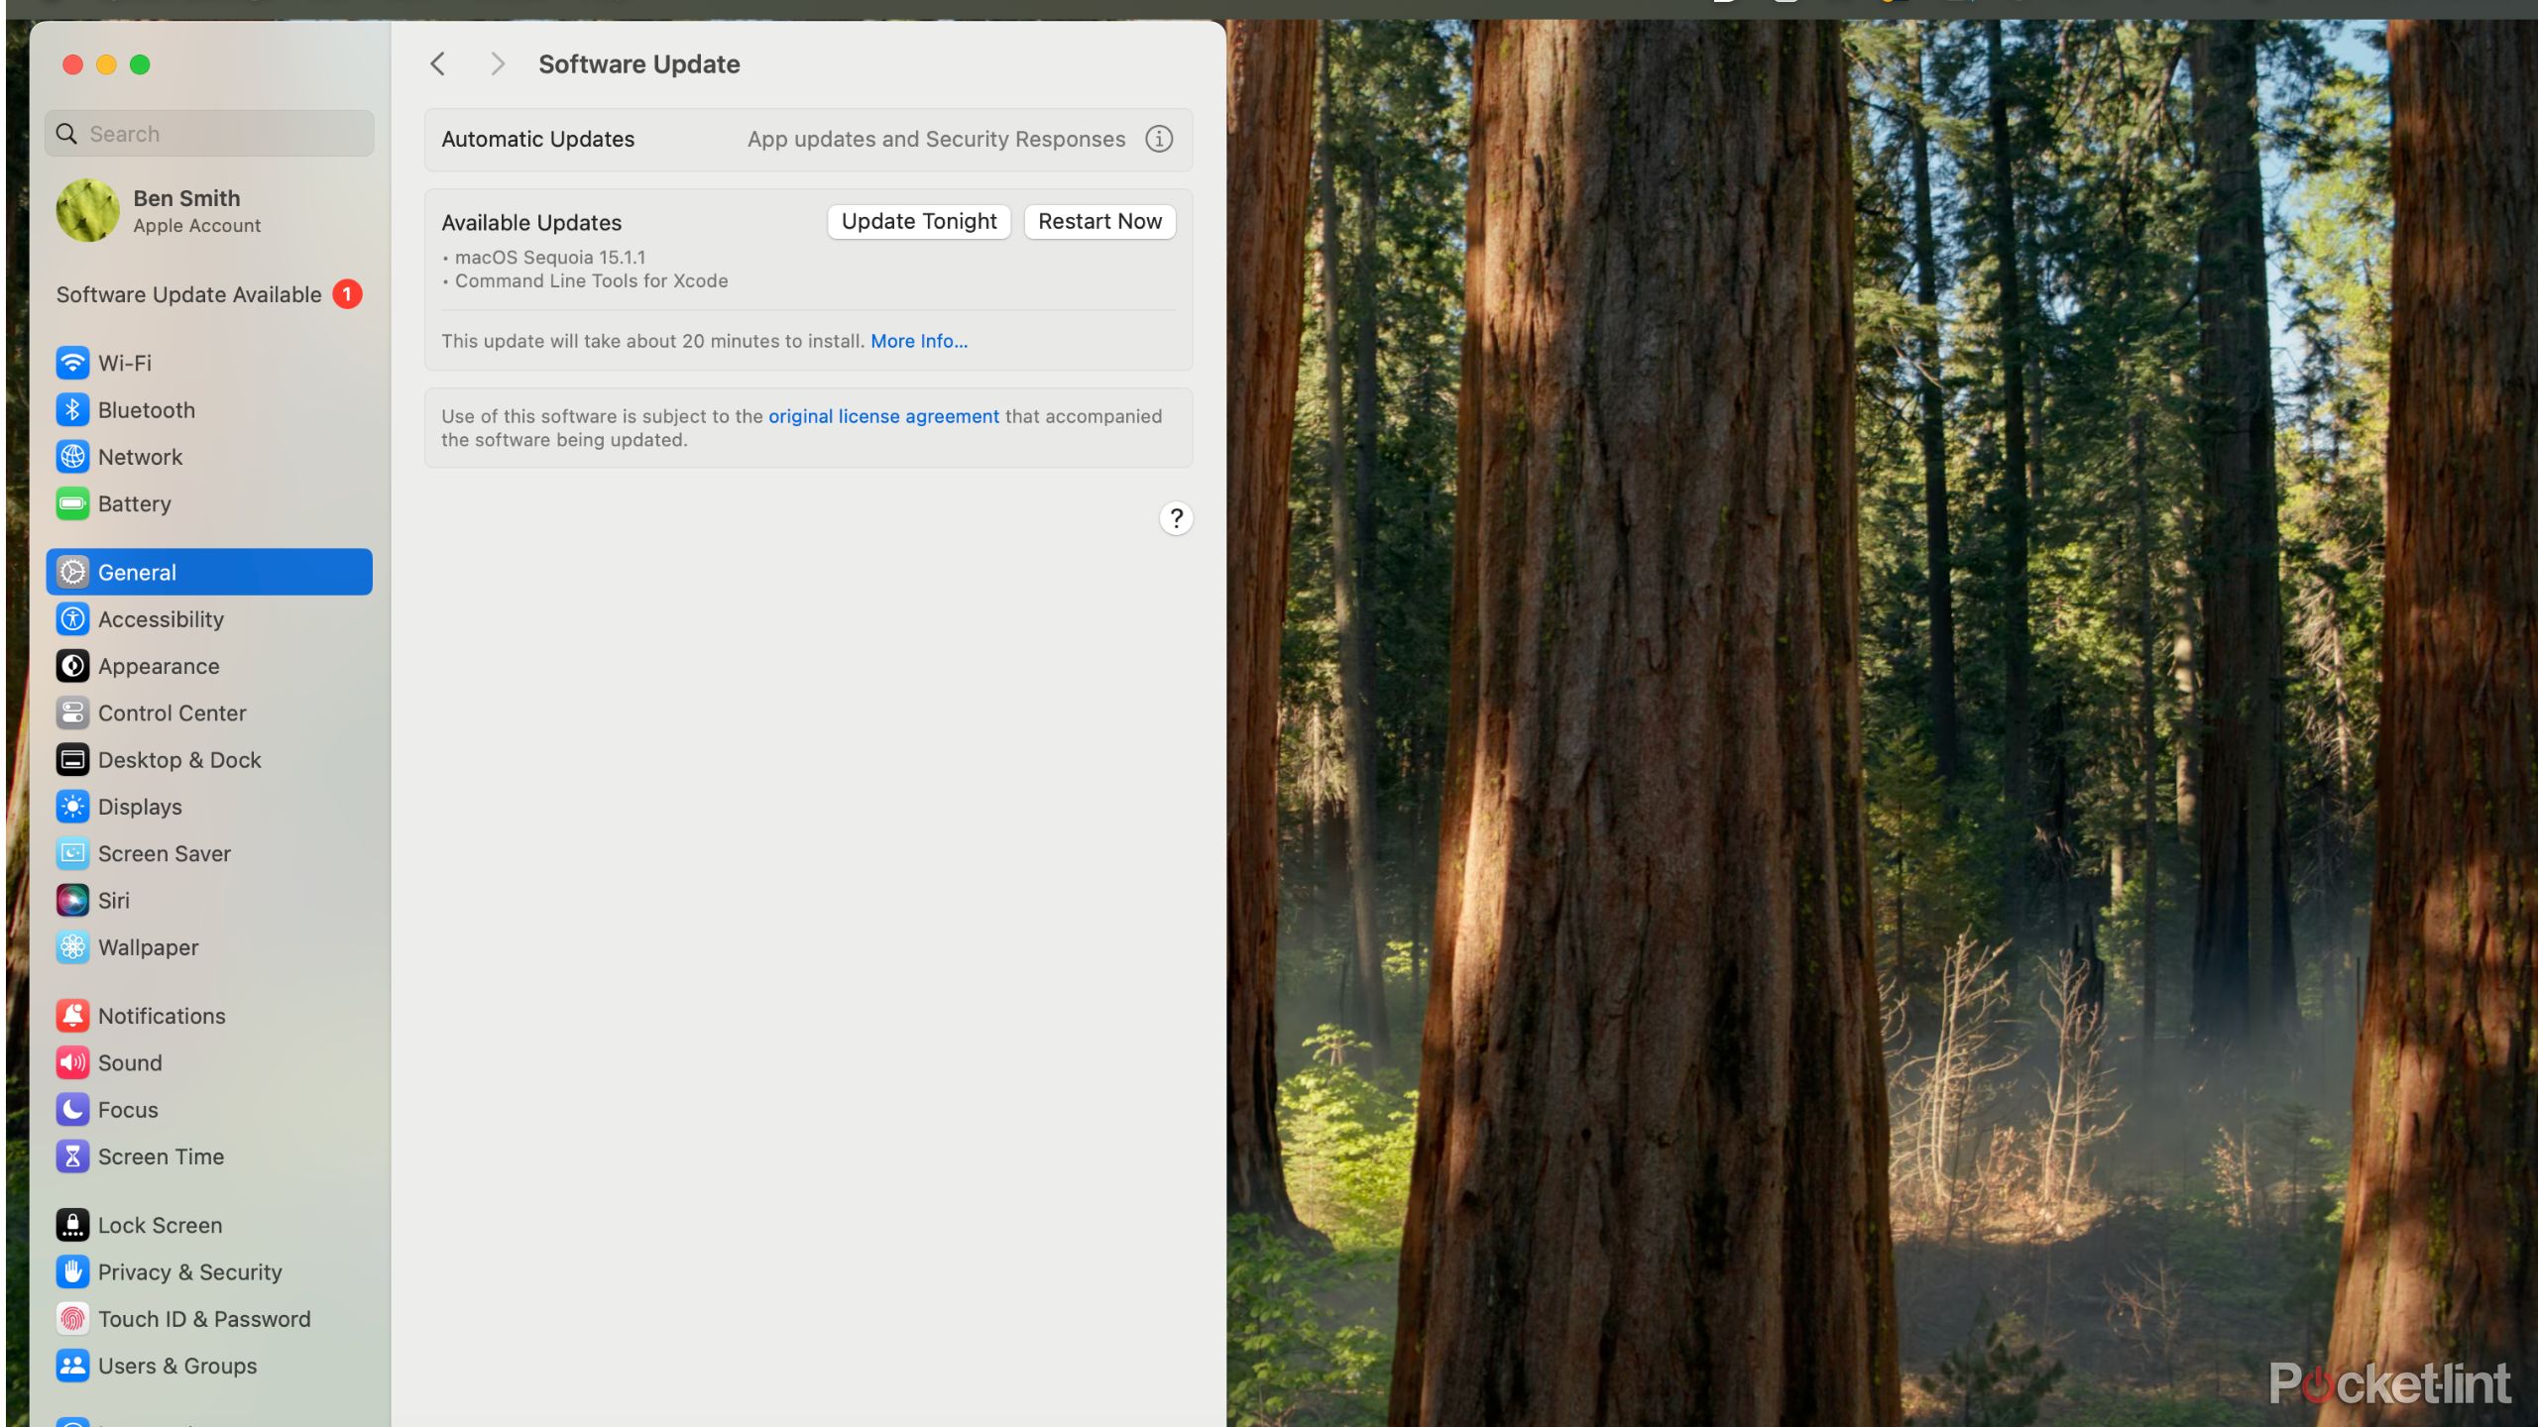Screen dimensions: 2538x1427
Task: Select the Appearance settings icon
Action: pos(71,666)
